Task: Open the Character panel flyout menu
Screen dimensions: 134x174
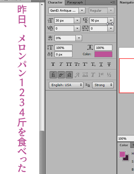Action: click(x=113, y=2)
